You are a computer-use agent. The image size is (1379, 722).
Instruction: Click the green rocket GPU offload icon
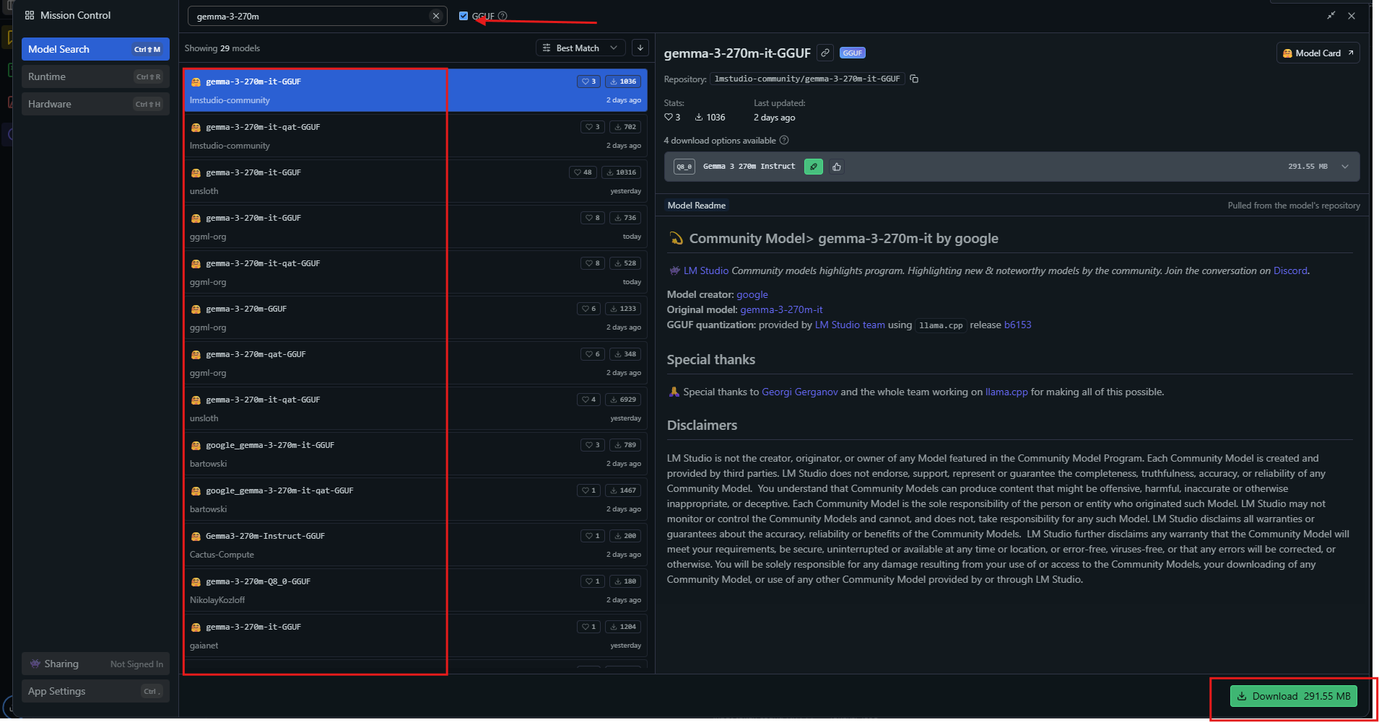click(x=814, y=167)
